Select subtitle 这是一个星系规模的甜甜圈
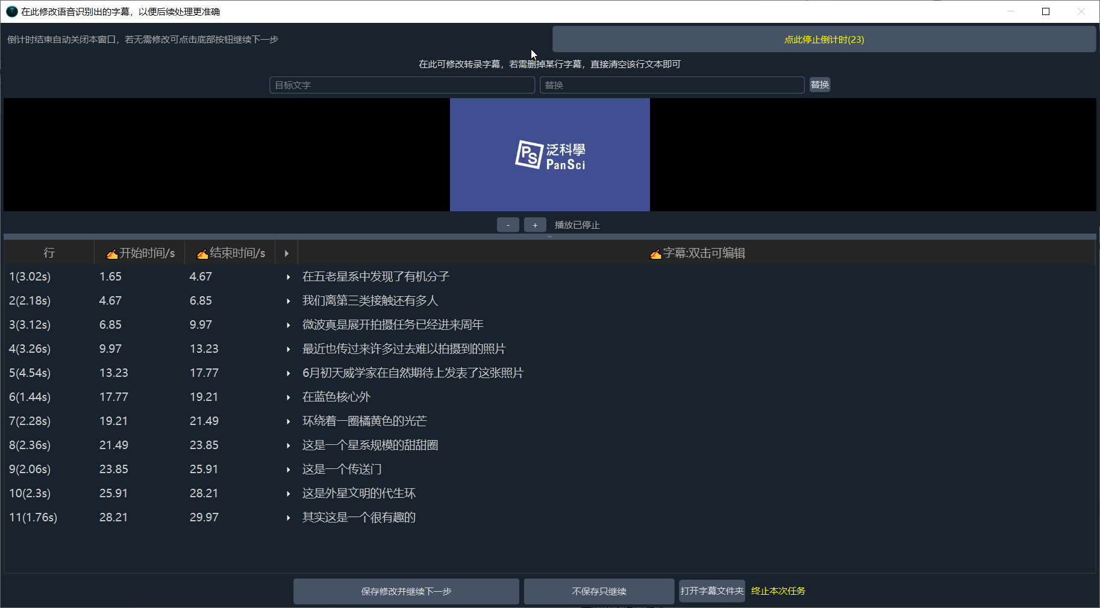Viewport: 1100px width, 608px height. coord(370,445)
